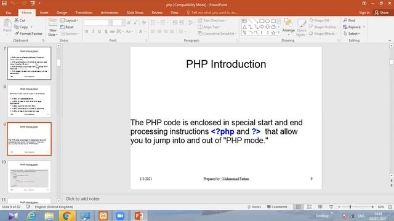This screenshot has height=221, width=394.
Task: Open the Select dropdown in Editing
Action: 352,34
